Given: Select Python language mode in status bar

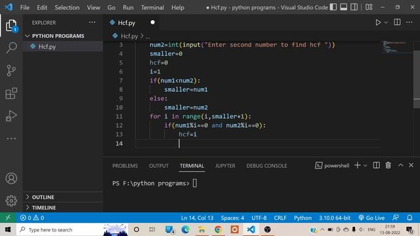Looking at the screenshot, I should pyautogui.click(x=303, y=218).
